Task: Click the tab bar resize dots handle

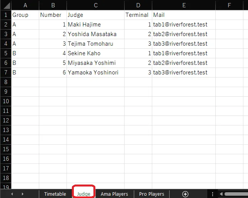Action: (213, 194)
